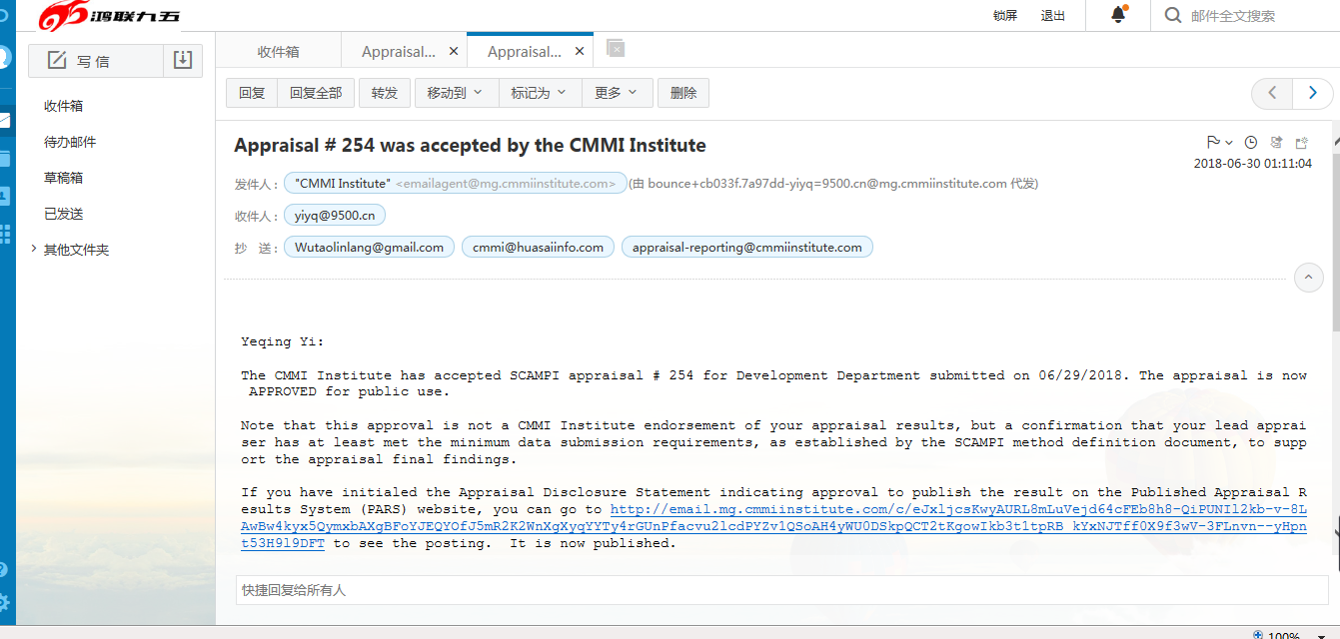
Task: Click the close all tabs icon
Action: tap(616, 49)
